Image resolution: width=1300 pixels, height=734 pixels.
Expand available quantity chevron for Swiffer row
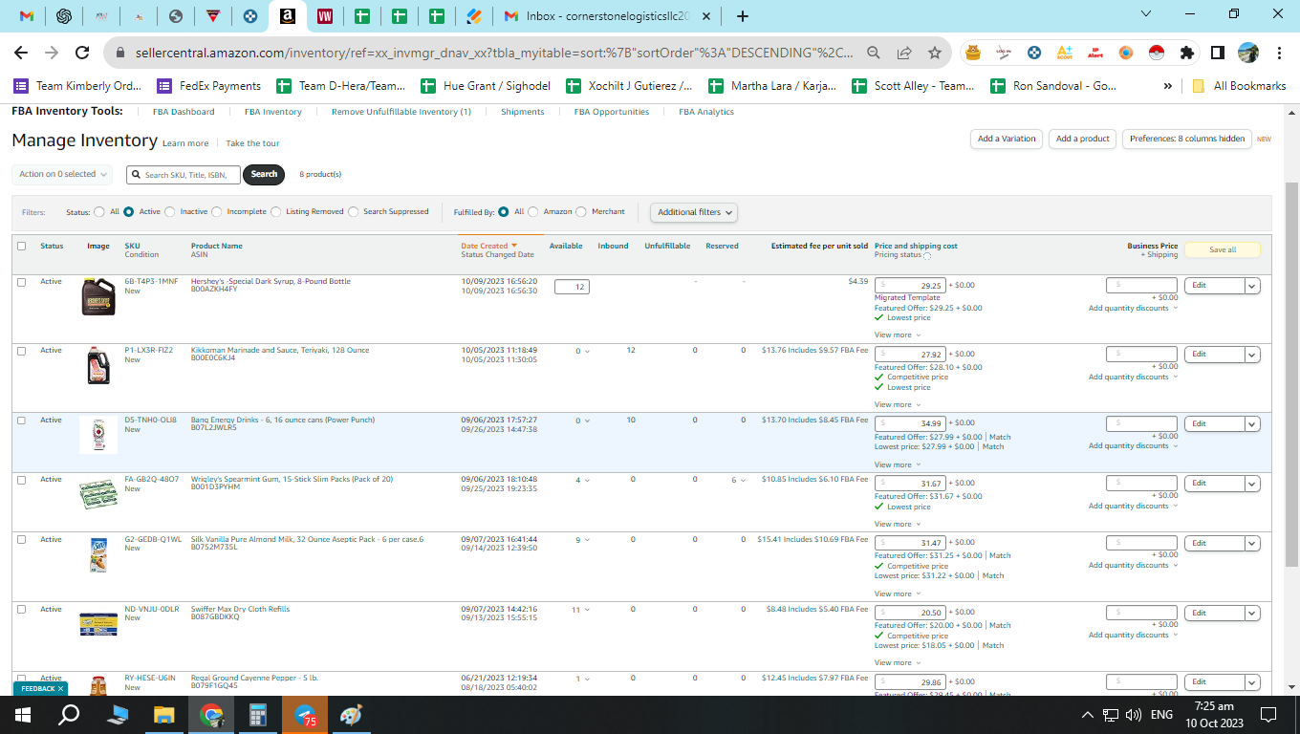tap(587, 610)
